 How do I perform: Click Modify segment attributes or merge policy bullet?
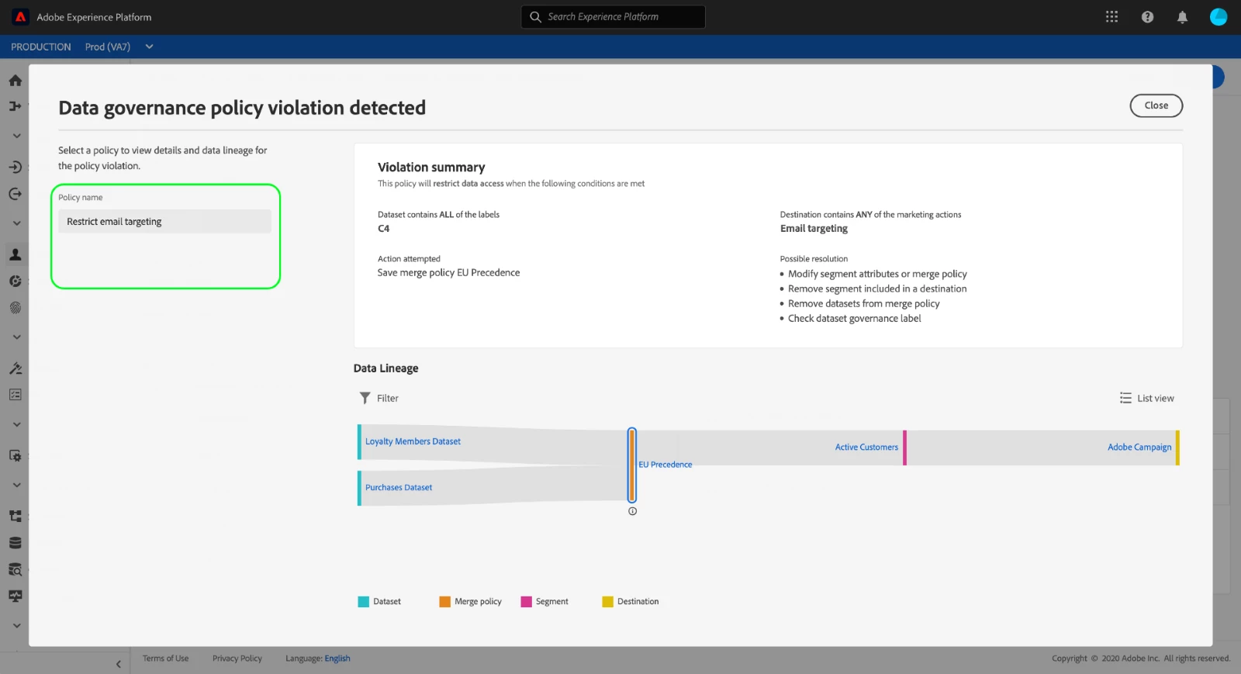[877, 274]
